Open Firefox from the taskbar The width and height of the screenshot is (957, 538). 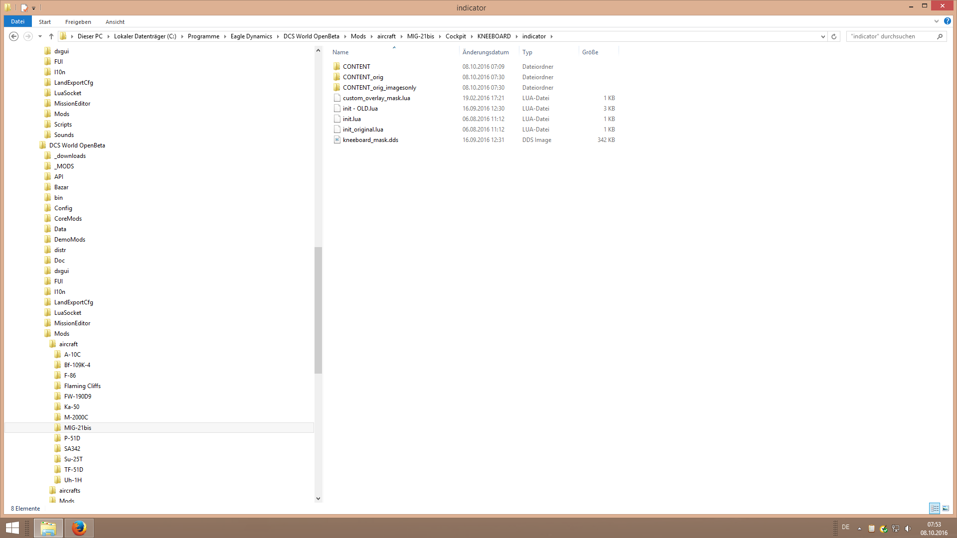coord(79,528)
